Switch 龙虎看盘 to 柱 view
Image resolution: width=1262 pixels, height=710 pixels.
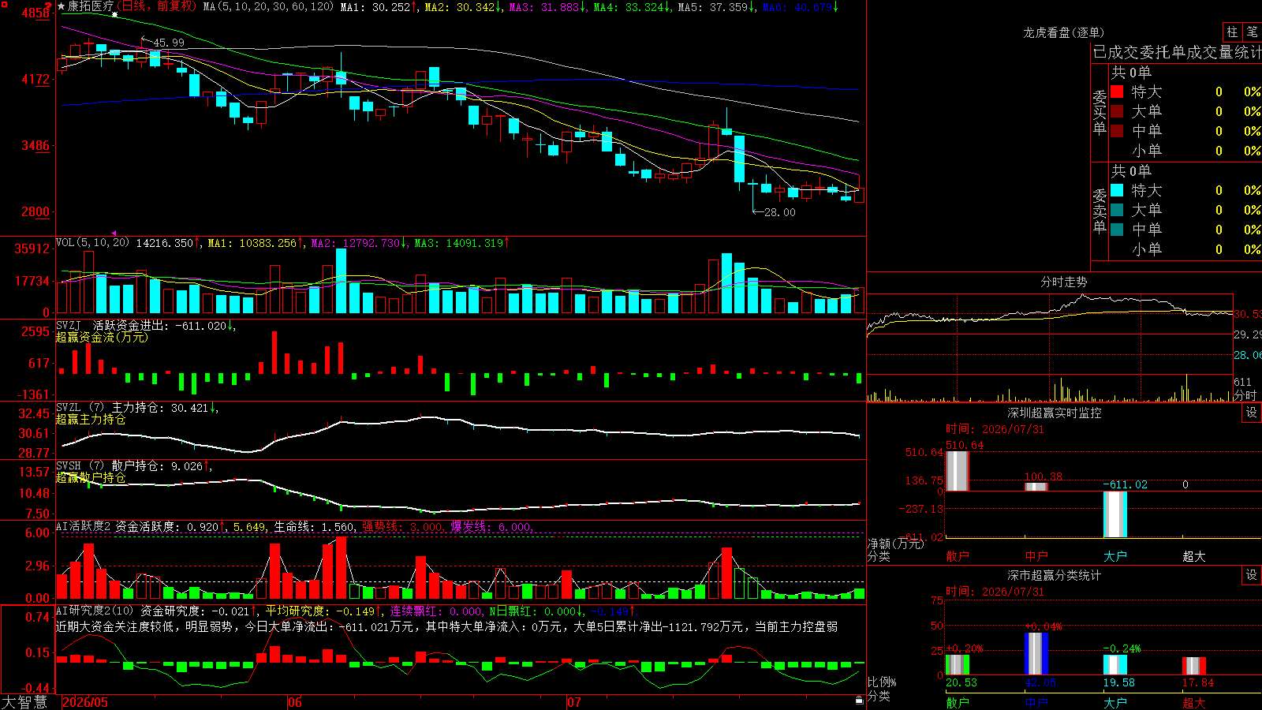(1232, 32)
